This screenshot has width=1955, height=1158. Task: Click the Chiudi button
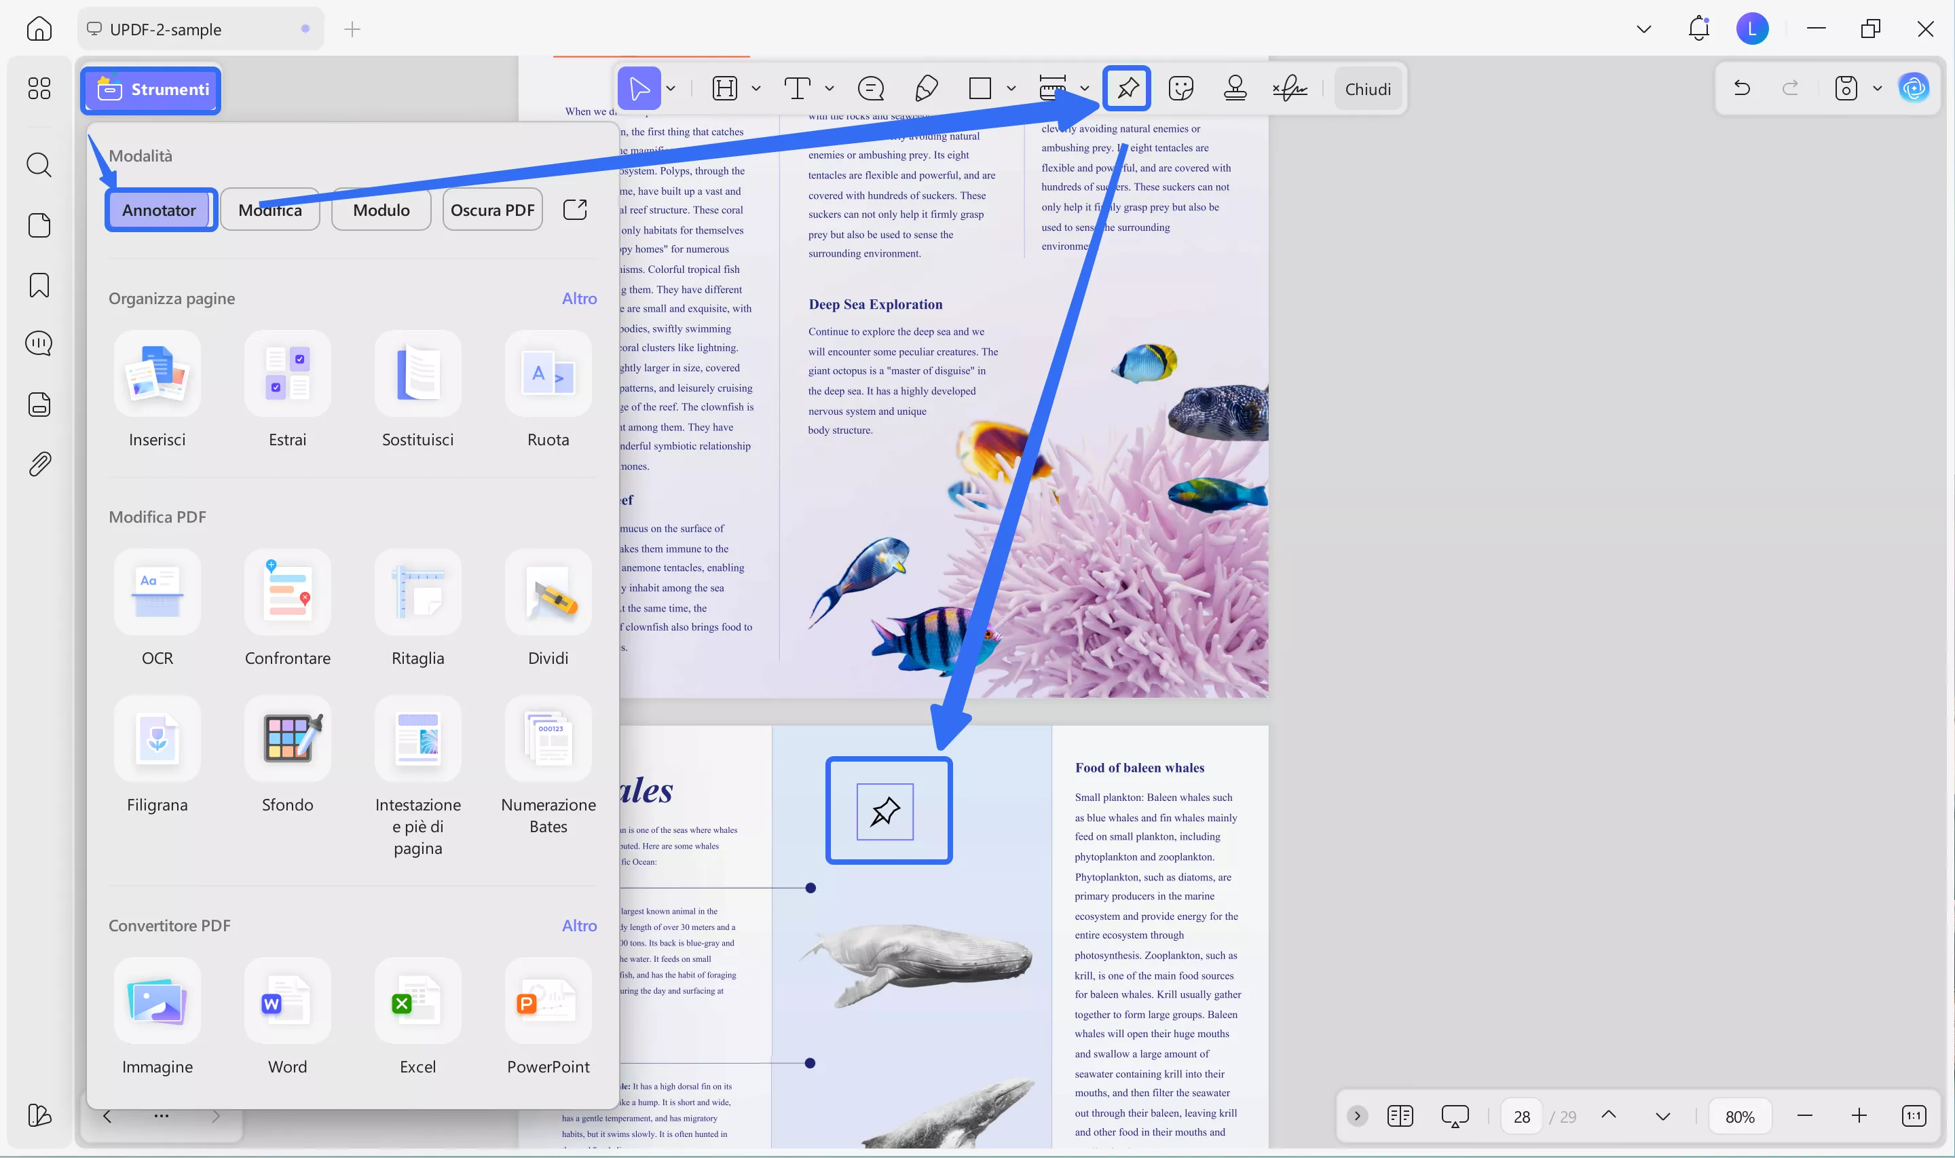point(1368,88)
